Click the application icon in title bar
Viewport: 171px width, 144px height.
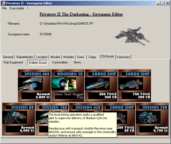click(3, 3)
